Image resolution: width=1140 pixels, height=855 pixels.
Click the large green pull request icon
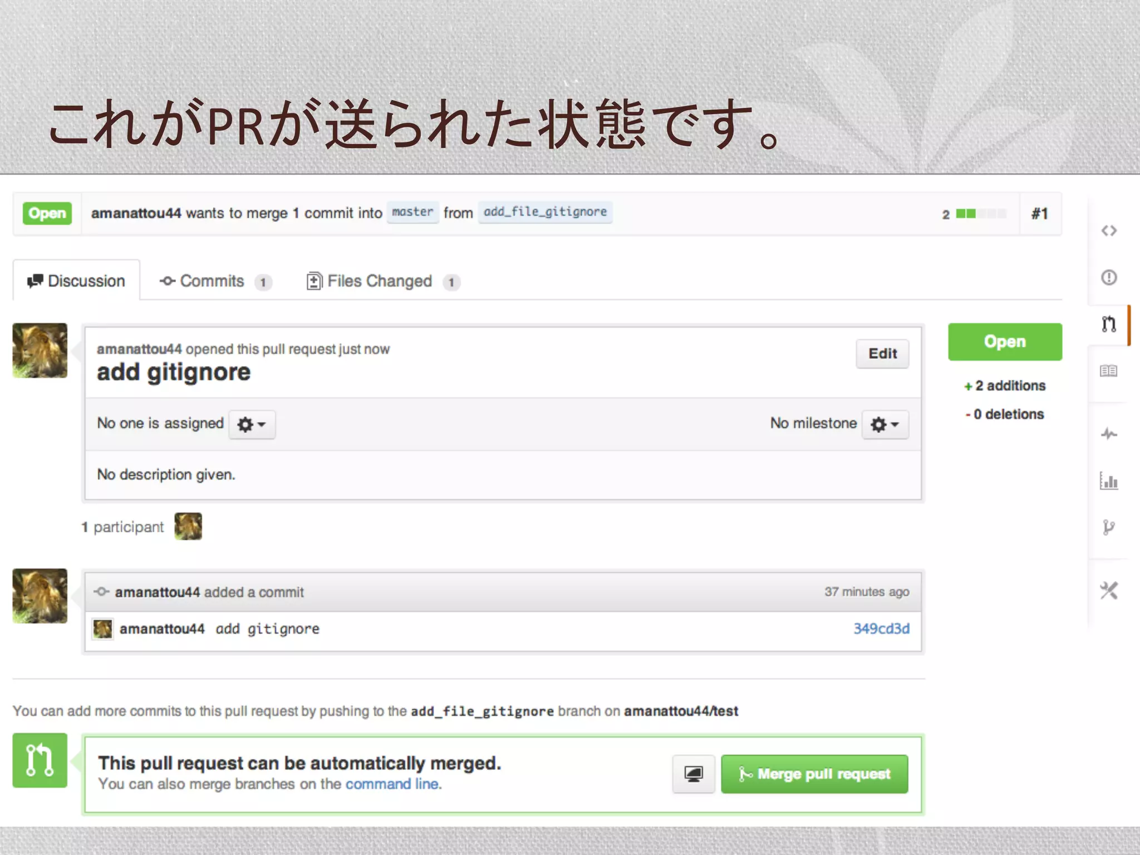40,760
